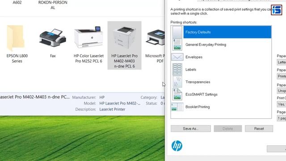Open the Paper size Letter dropdown
The width and height of the screenshot is (286, 161).
(282, 62)
